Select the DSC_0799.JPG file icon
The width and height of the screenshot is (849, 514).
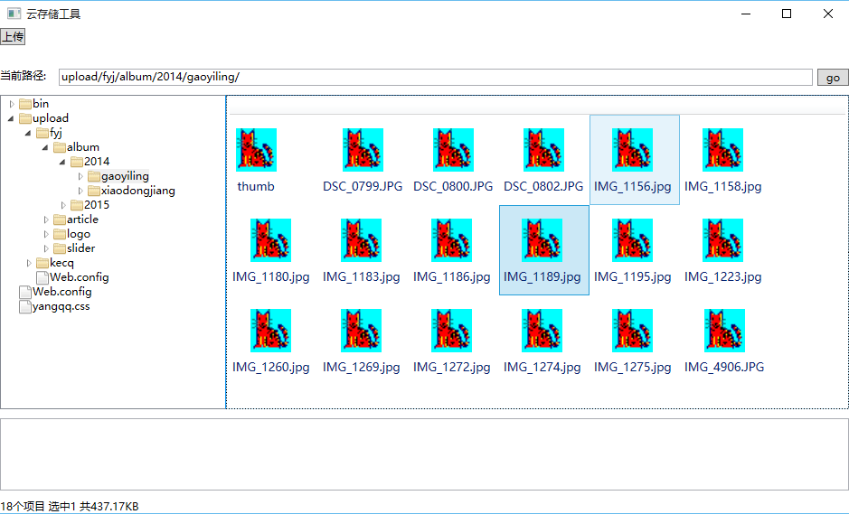[x=363, y=150]
